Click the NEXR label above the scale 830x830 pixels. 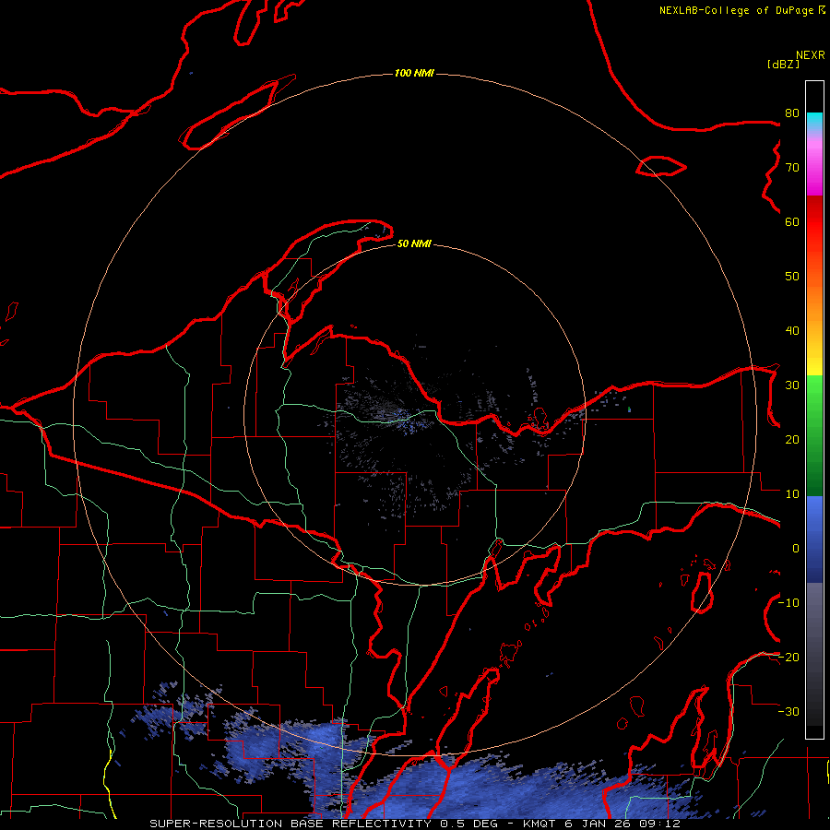[811, 55]
